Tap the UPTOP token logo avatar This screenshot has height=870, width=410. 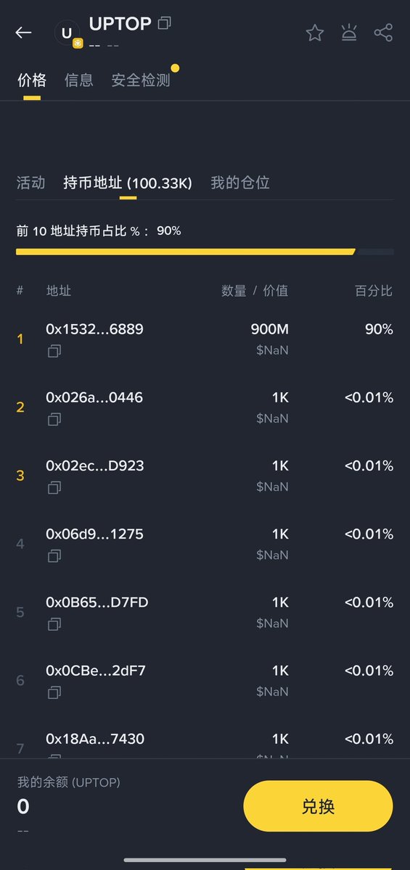[67, 33]
